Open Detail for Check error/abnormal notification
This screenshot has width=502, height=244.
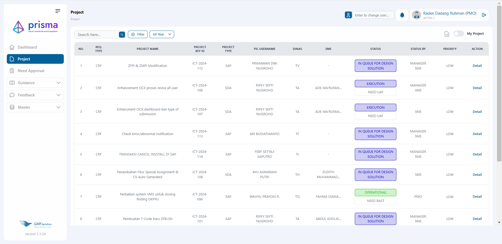(477, 134)
